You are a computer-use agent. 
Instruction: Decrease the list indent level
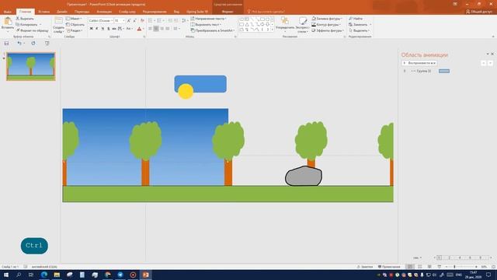170,21
